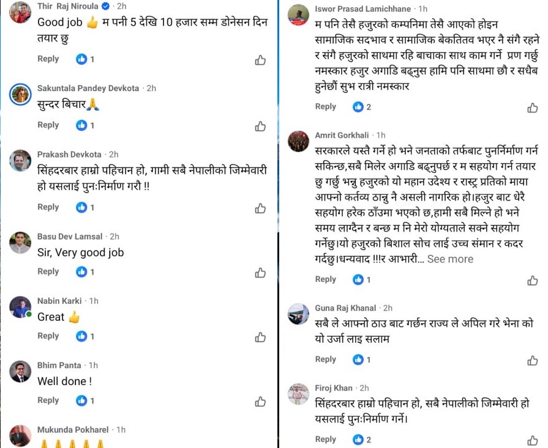The height and width of the screenshot is (448, 548).
Task: Like Bhim Panta's 'Well done' comment
Action: click(x=260, y=402)
